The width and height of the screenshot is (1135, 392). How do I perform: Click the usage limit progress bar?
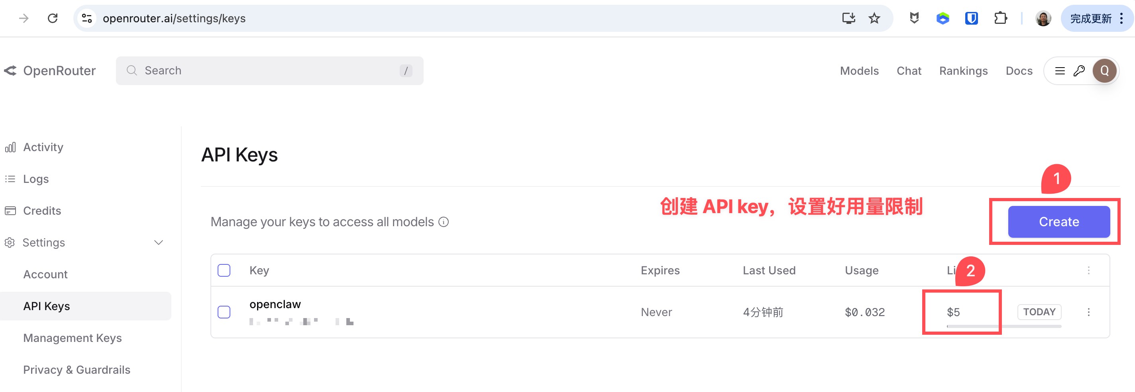(x=1004, y=326)
